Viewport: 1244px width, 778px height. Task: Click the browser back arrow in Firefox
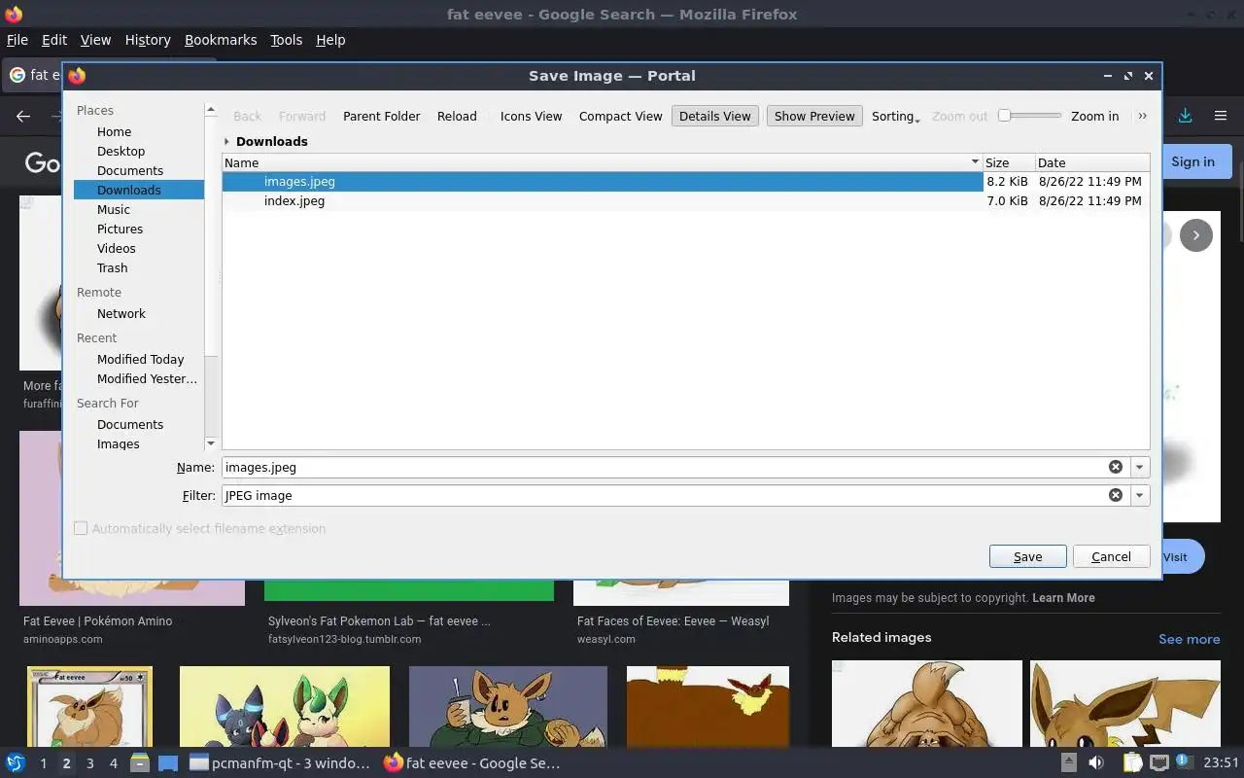pyautogui.click(x=23, y=116)
